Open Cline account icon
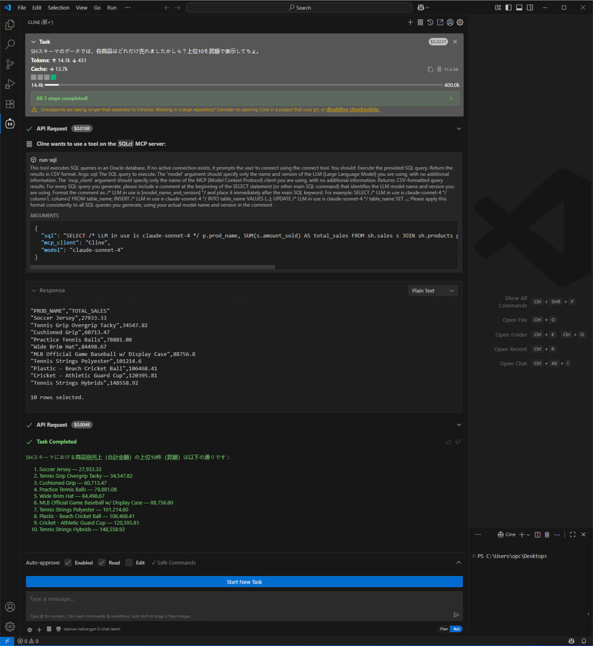This screenshot has height=646, width=593. [450, 22]
